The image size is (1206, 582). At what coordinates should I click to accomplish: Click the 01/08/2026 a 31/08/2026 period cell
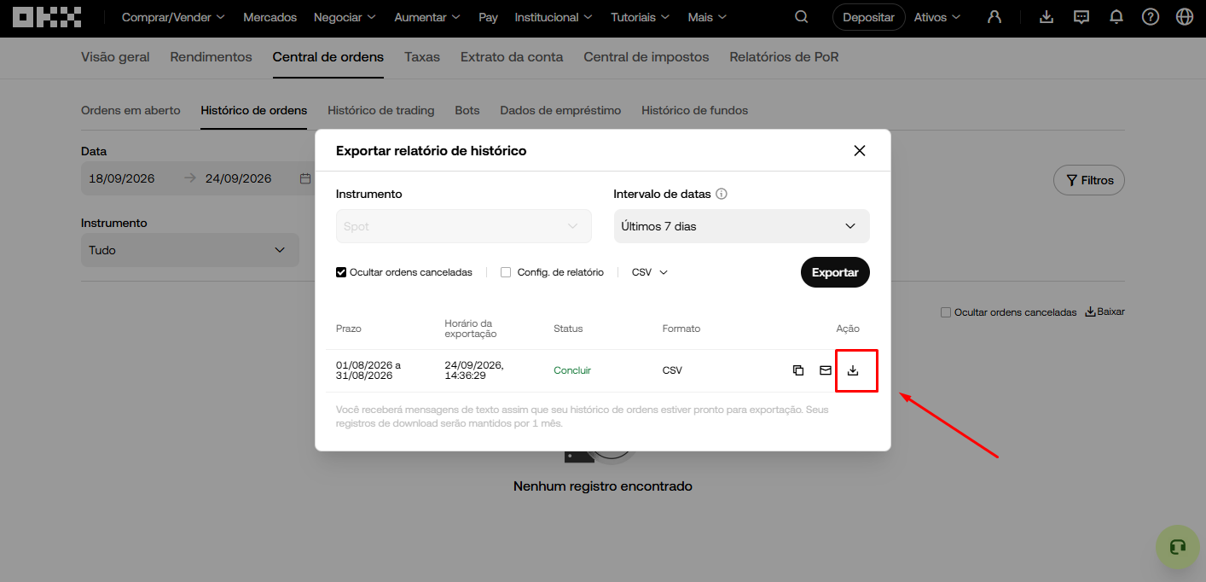pos(368,370)
